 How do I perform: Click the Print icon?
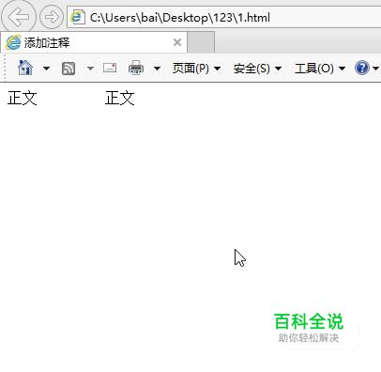pyautogui.click(x=136, y=68)
